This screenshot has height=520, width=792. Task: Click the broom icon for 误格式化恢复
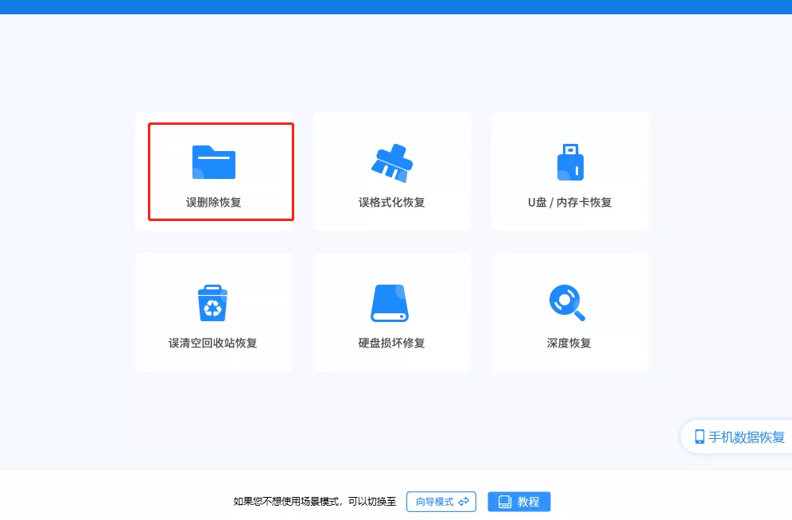392,162
